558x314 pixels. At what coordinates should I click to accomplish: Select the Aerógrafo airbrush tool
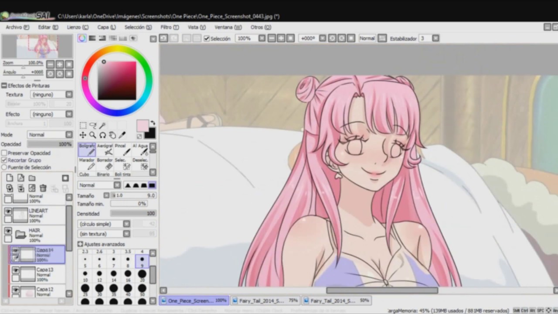(x=105, y=150)
